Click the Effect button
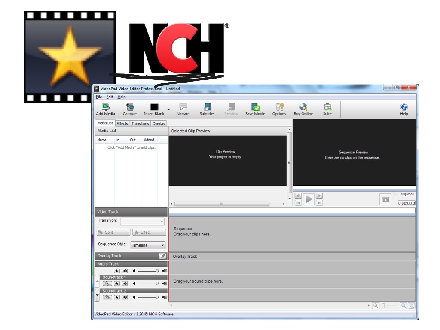 (x=149, y=232)
